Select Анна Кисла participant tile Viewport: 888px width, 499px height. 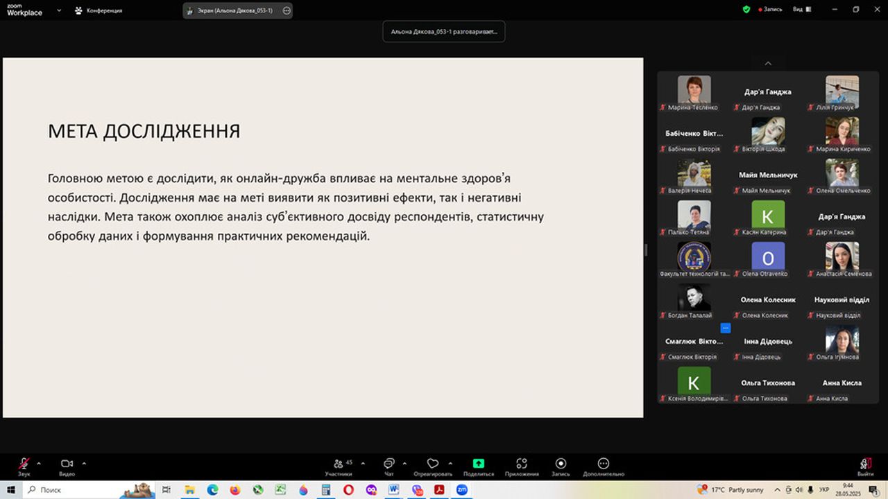842,385
